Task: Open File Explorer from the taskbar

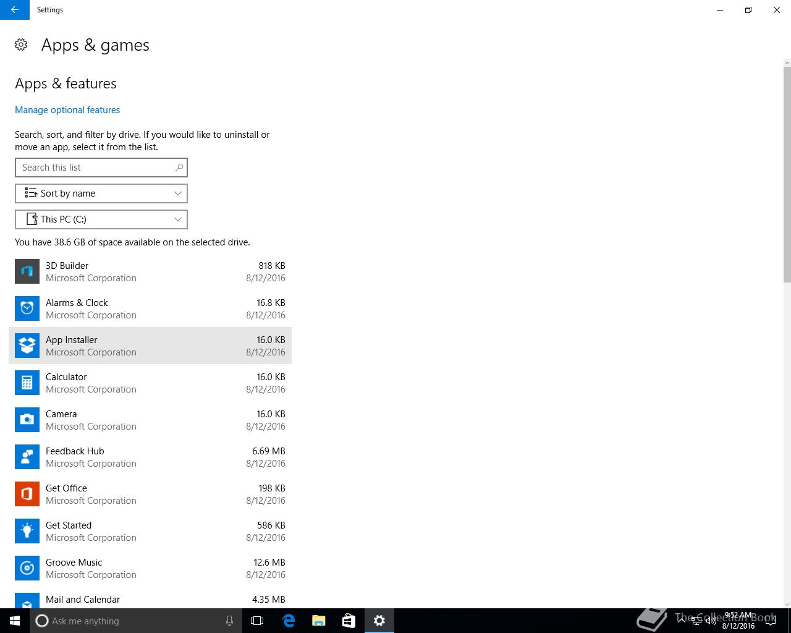Action: pyautogui.click(x=319, y=621)
